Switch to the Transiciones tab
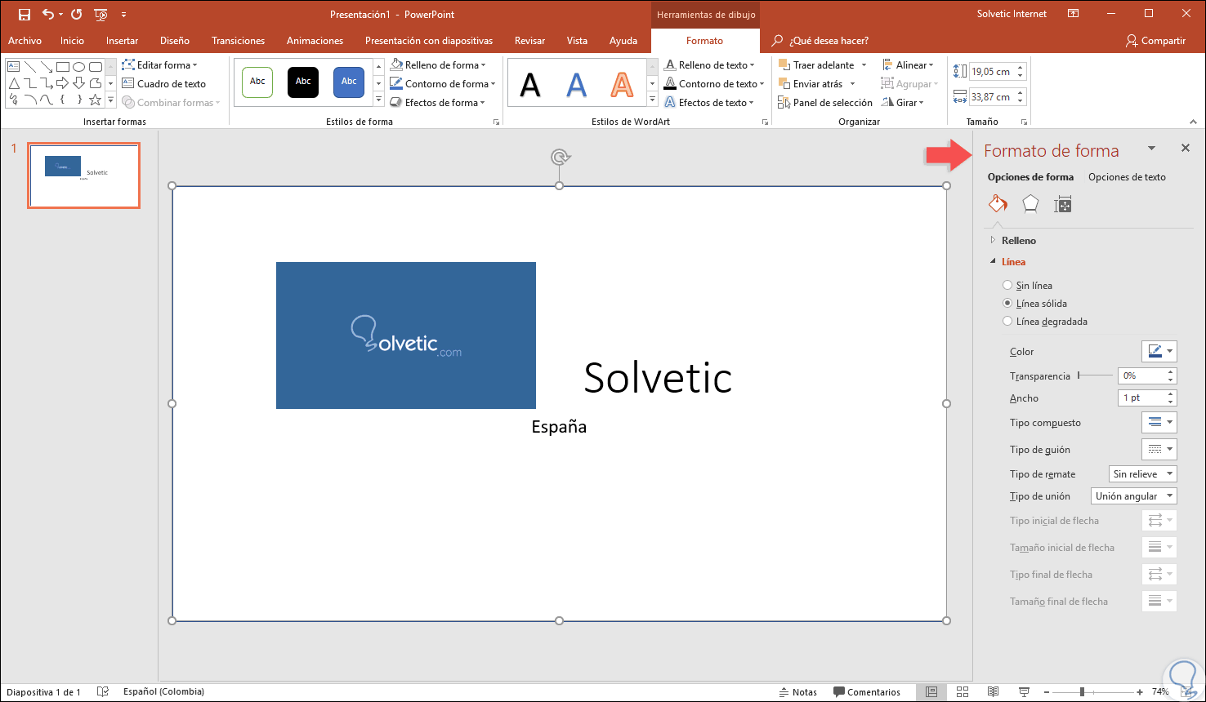 tap(238, 41)
